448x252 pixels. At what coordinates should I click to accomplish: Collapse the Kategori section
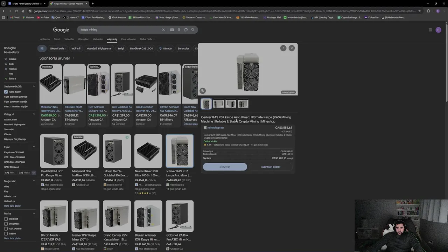click(x=34, y=114)
